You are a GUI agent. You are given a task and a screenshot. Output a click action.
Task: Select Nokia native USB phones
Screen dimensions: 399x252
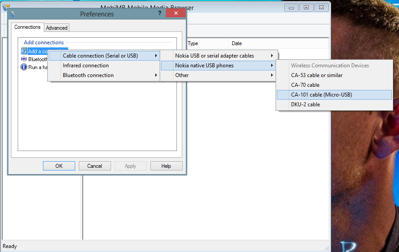pyautogui.click(x=218, y=66)
